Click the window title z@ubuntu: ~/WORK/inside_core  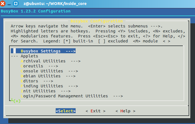pos(55,4)
